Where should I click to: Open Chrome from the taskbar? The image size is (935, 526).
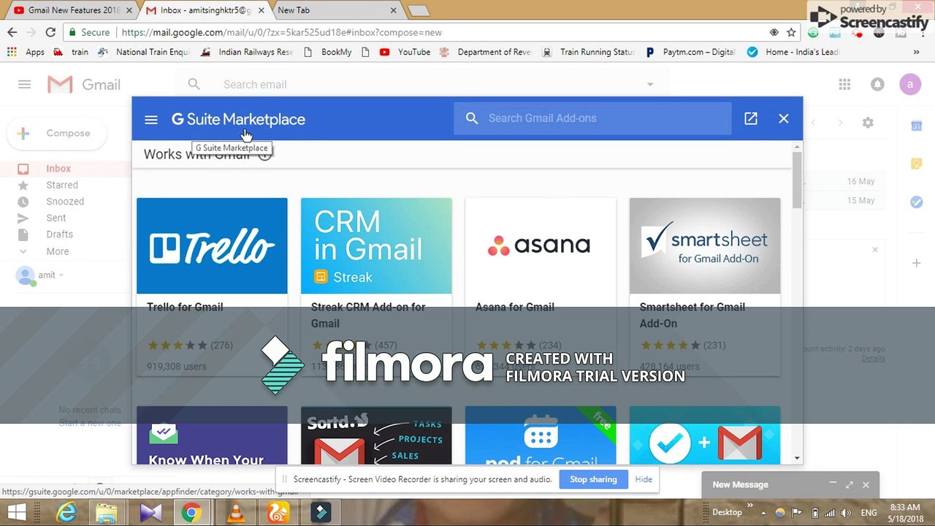click(x=192, y=513)
